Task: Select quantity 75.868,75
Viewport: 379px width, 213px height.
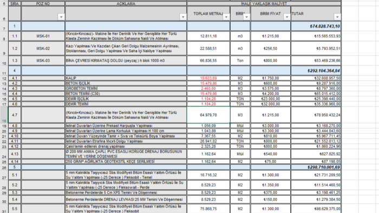Action: pyautogui.click(x=208, y=209)
